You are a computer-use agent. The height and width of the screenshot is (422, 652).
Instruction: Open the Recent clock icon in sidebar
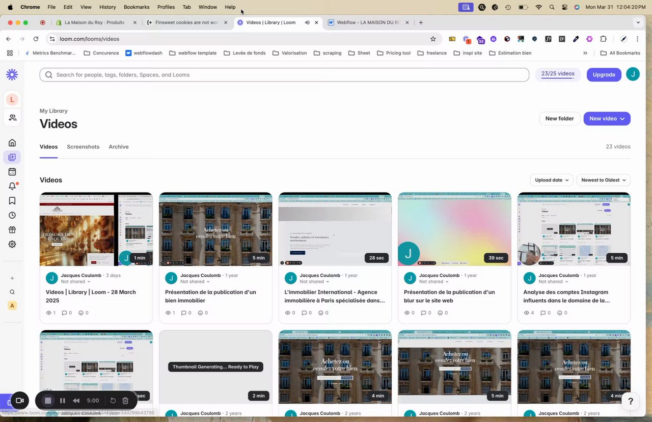[x=12, y=215]
